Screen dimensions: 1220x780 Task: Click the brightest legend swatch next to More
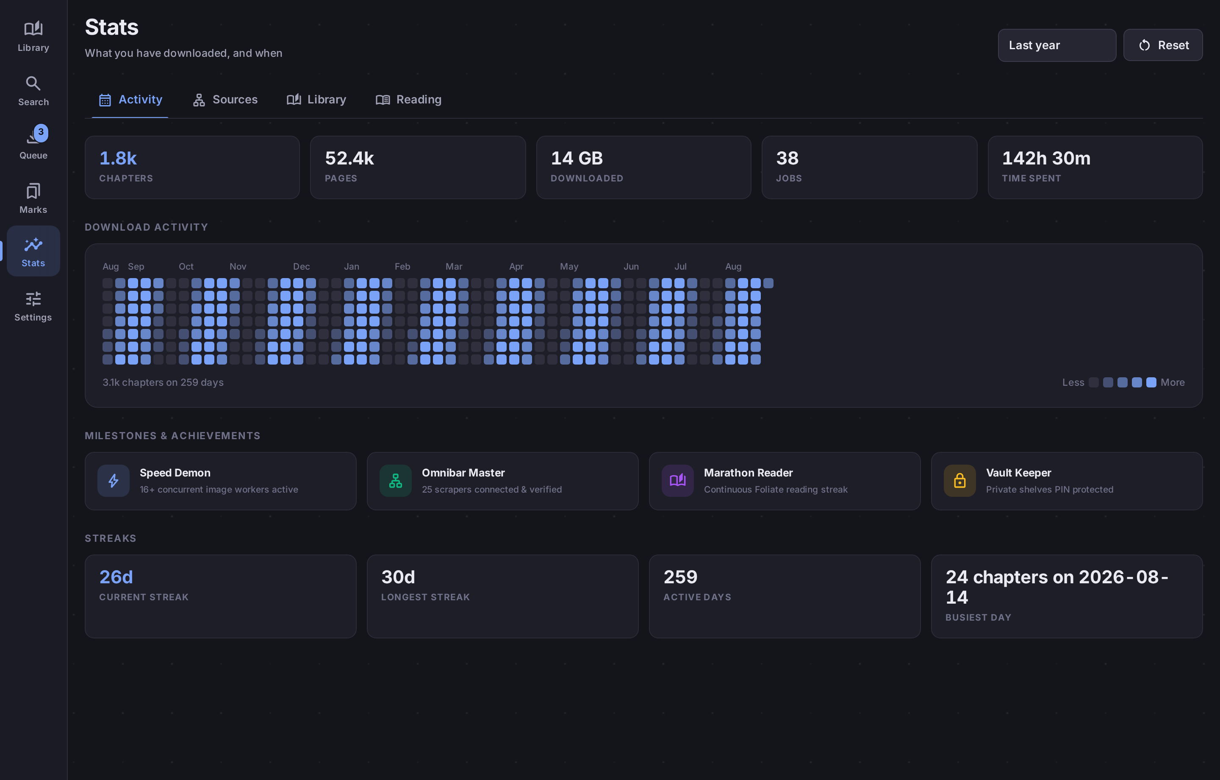pyautogui.click(x=1151, y=382)
